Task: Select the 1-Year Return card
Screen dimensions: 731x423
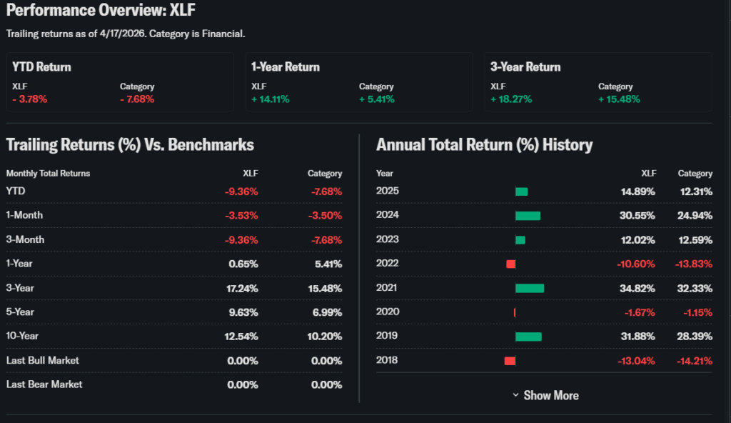Action: 359,81
